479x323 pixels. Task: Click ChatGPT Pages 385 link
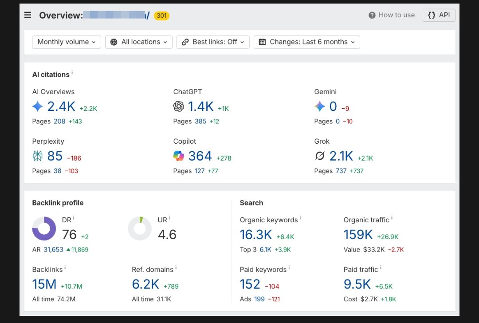(200, 121)
